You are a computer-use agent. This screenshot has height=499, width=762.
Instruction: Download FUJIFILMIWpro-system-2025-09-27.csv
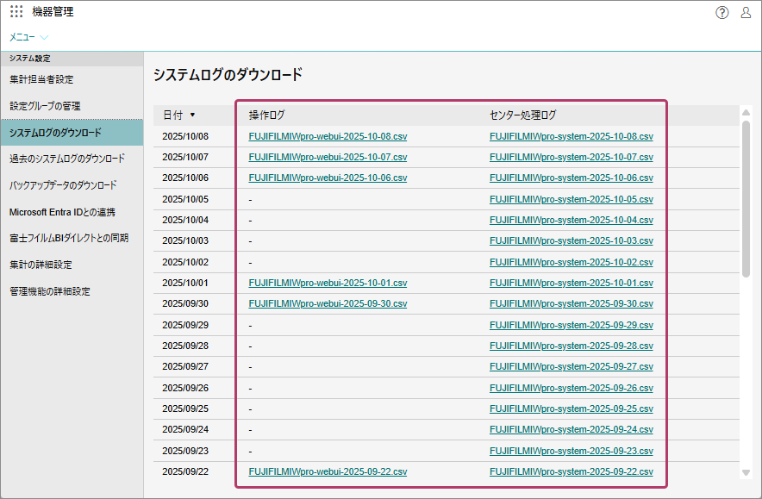coord(571,367)
